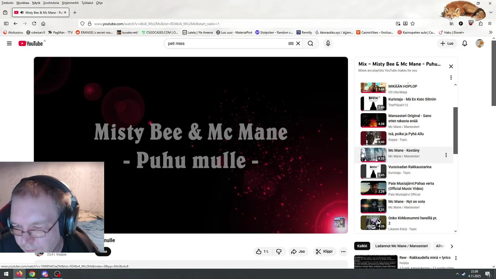Open more video actions ellipsis
496x279 pixels.
coord(343,251)
